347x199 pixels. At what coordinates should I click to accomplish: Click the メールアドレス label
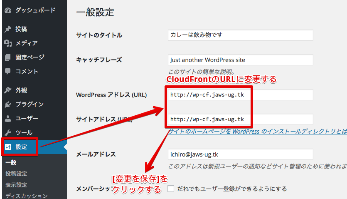96,154
